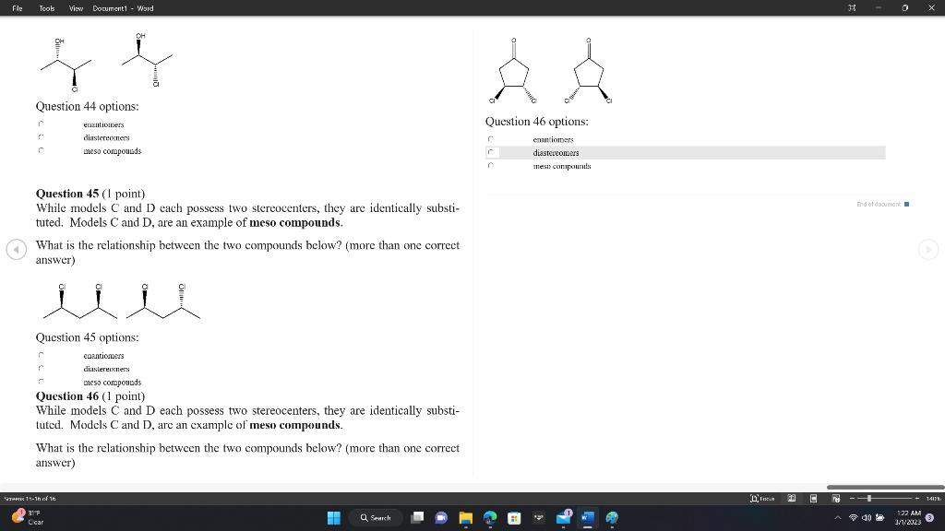Zoom in using the plus icon
This screenshot has width=945, height=531.
tap(916, 498)
